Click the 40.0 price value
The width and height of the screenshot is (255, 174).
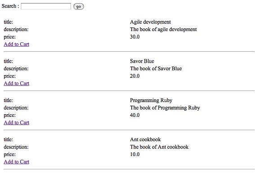coord(134,115)
